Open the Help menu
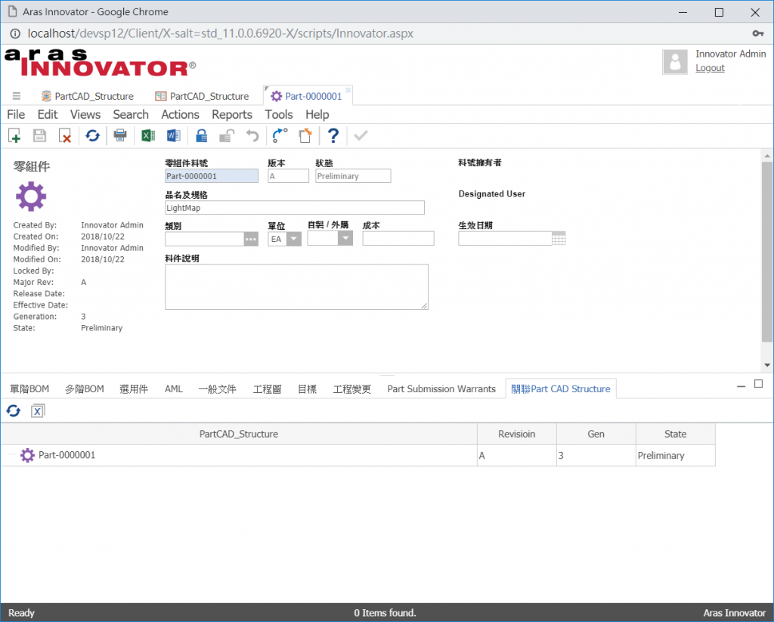Image resolution: width=774 pixels, height=622 pixels. 317,115
